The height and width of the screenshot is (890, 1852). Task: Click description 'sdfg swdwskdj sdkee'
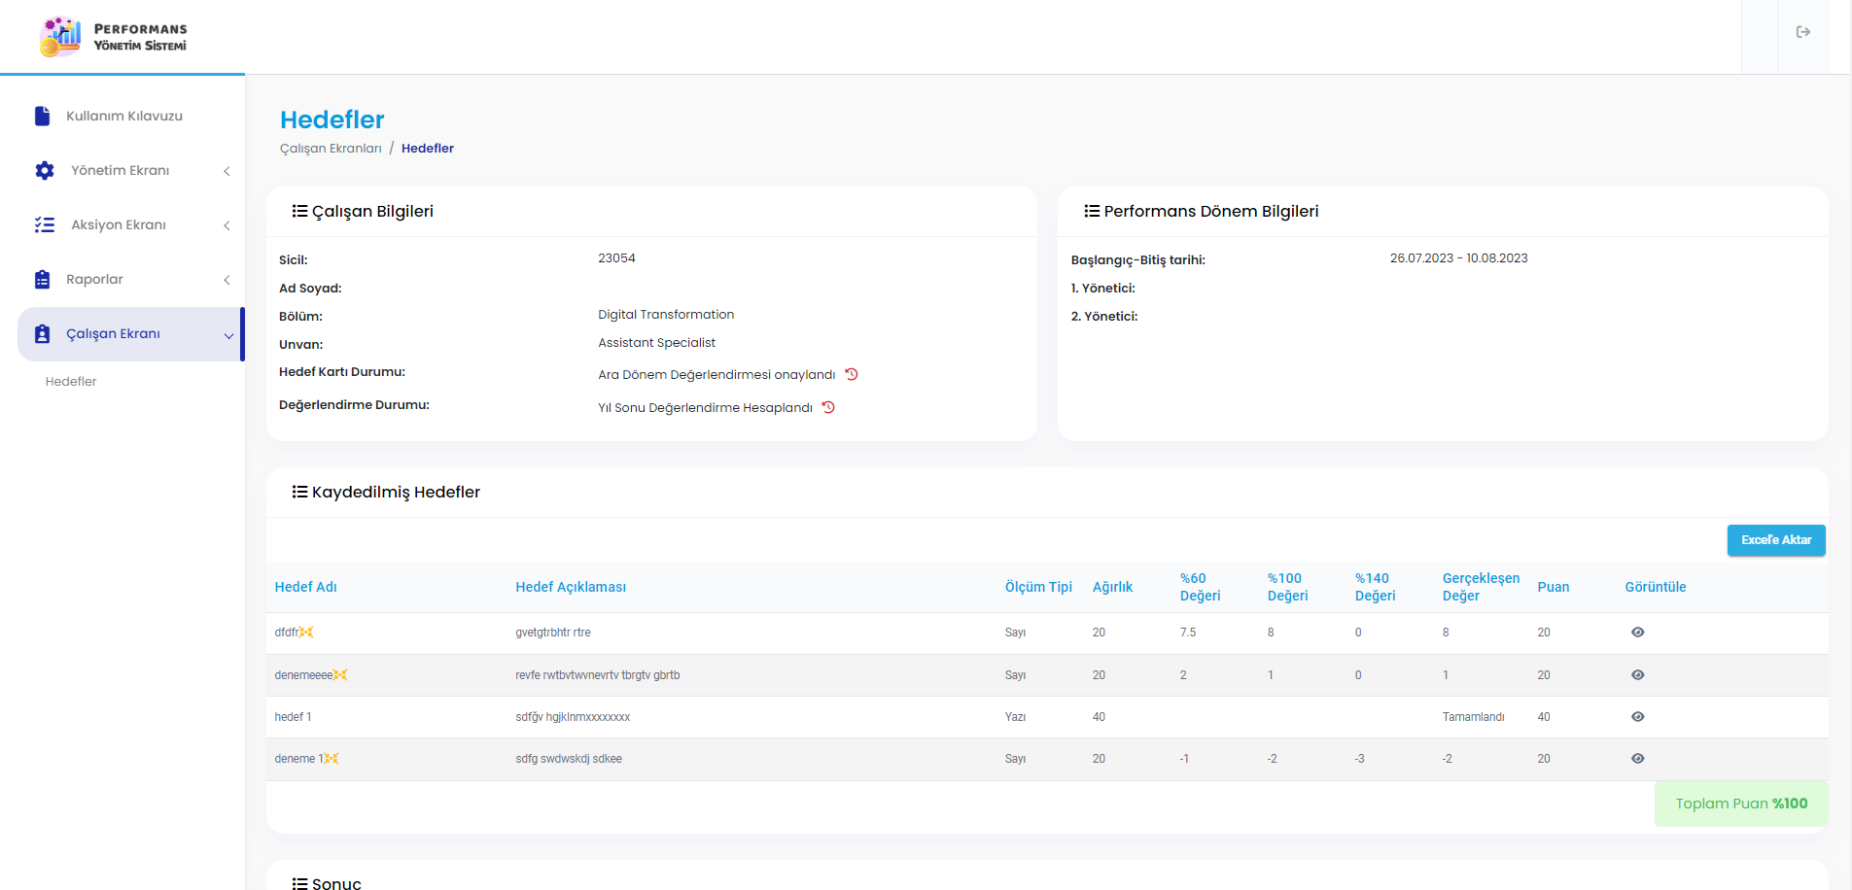click(x=568, y=759)
